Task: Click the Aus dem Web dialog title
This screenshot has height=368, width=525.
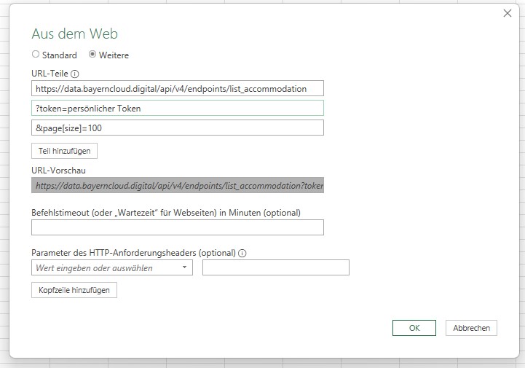Action: click(75, 34)
